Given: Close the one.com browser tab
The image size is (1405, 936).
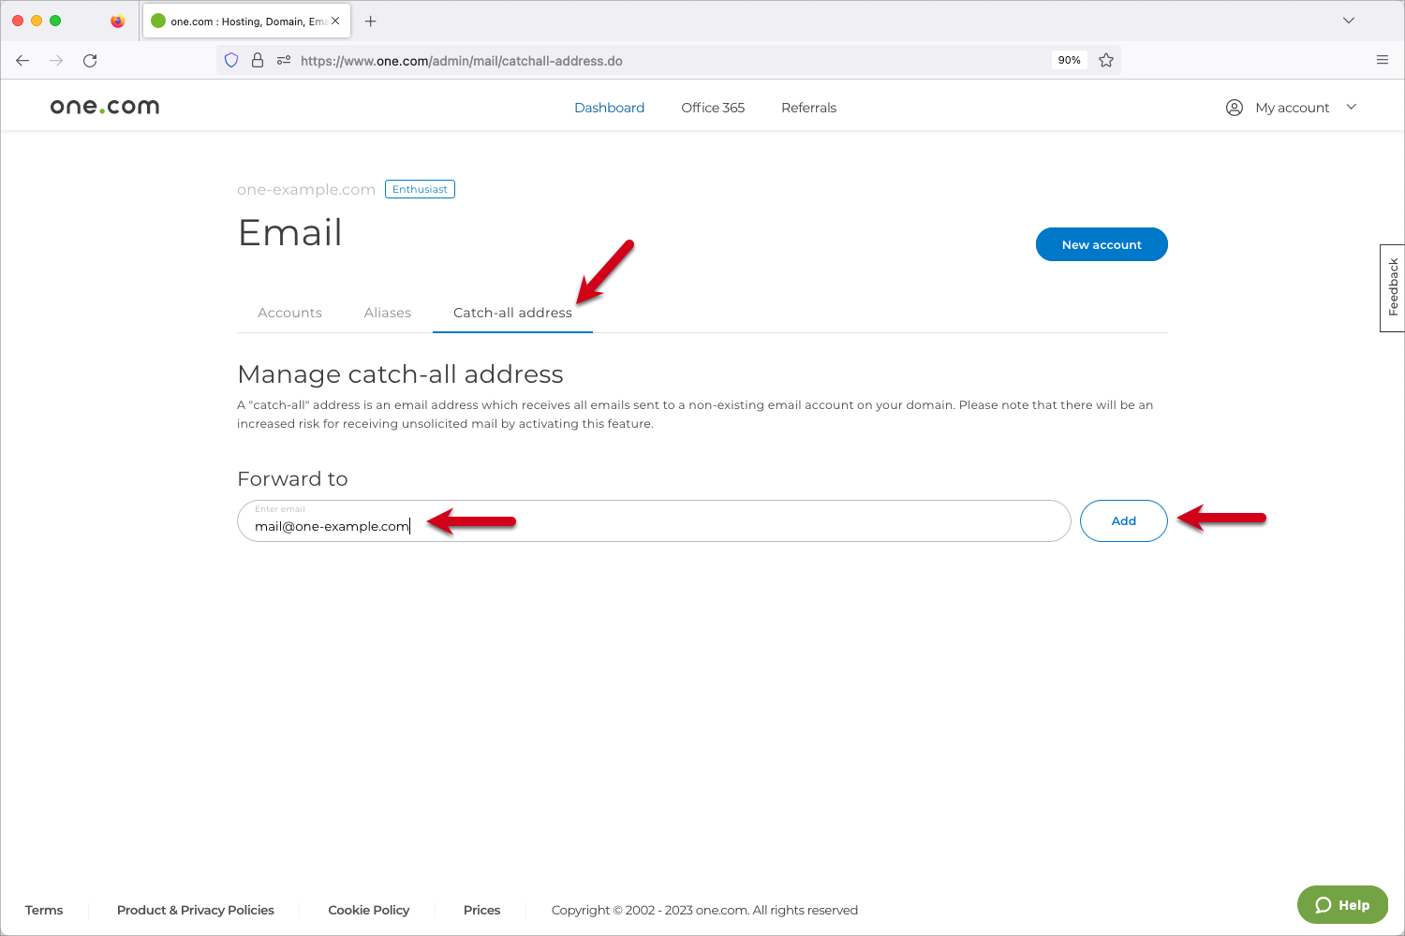Looking at the screenshot, I should [x=335, y=21].
